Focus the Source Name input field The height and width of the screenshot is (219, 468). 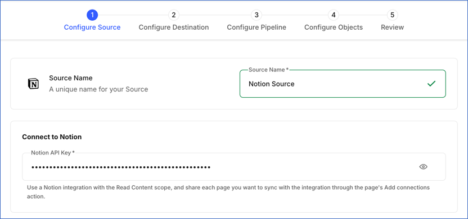tap(343, 84)
